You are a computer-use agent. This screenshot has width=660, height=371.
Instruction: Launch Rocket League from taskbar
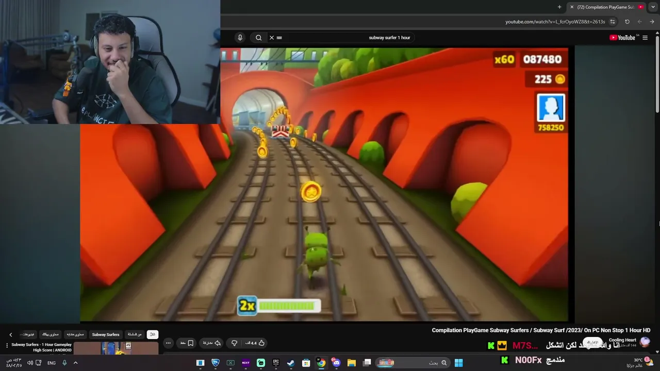click(x=216, y=363)
